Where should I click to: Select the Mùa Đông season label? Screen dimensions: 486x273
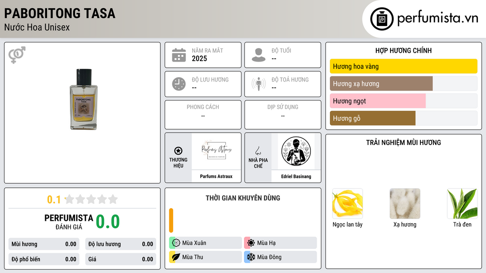pos(270,257)
